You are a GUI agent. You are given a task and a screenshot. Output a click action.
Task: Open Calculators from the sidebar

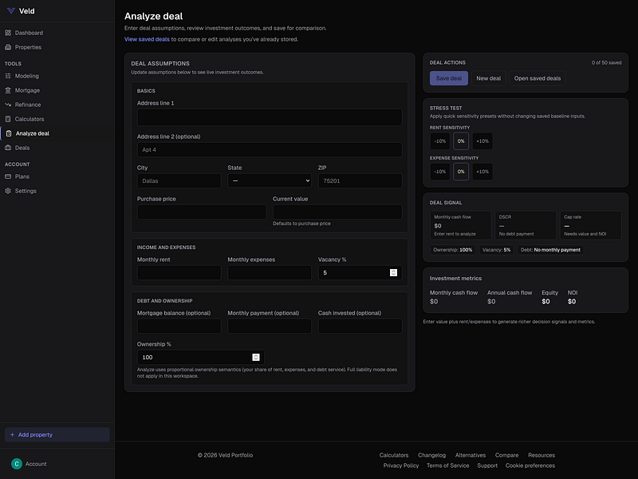click(57, 119)
